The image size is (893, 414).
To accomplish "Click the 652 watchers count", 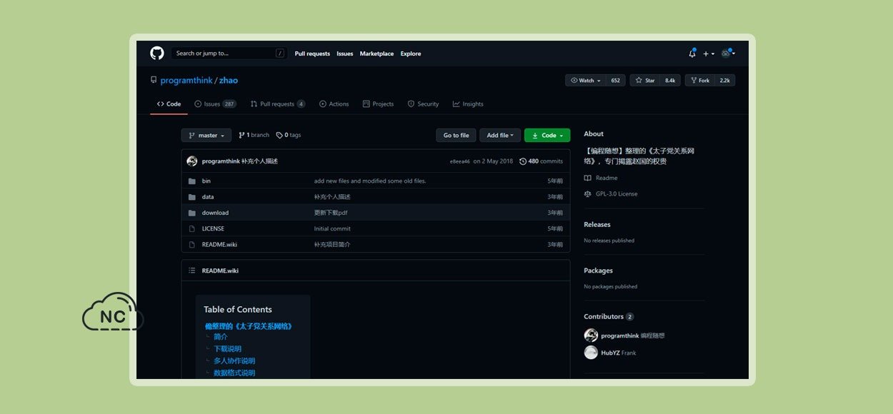I will [616, 81].
